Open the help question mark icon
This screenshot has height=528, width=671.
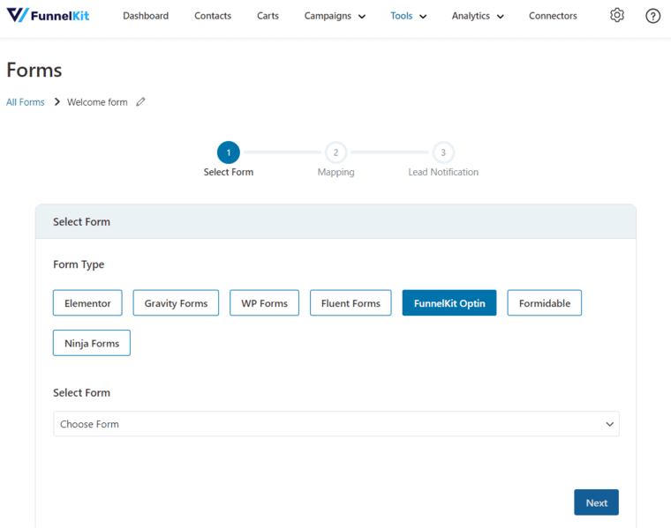click(652, 16)
